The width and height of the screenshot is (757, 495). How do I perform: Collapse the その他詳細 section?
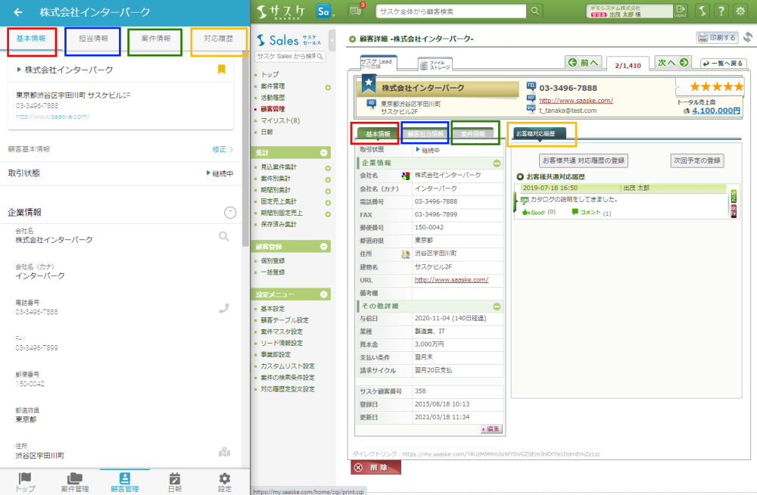click(x=497, y=307)
